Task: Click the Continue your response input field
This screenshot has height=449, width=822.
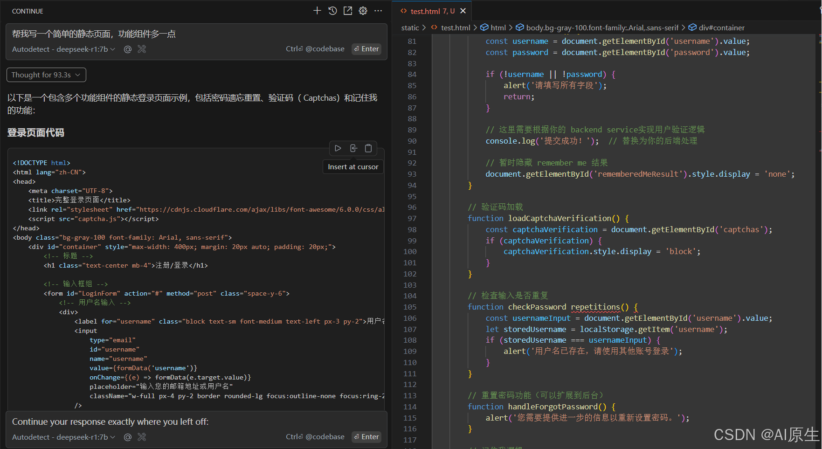Action: (x=196, y=422)
